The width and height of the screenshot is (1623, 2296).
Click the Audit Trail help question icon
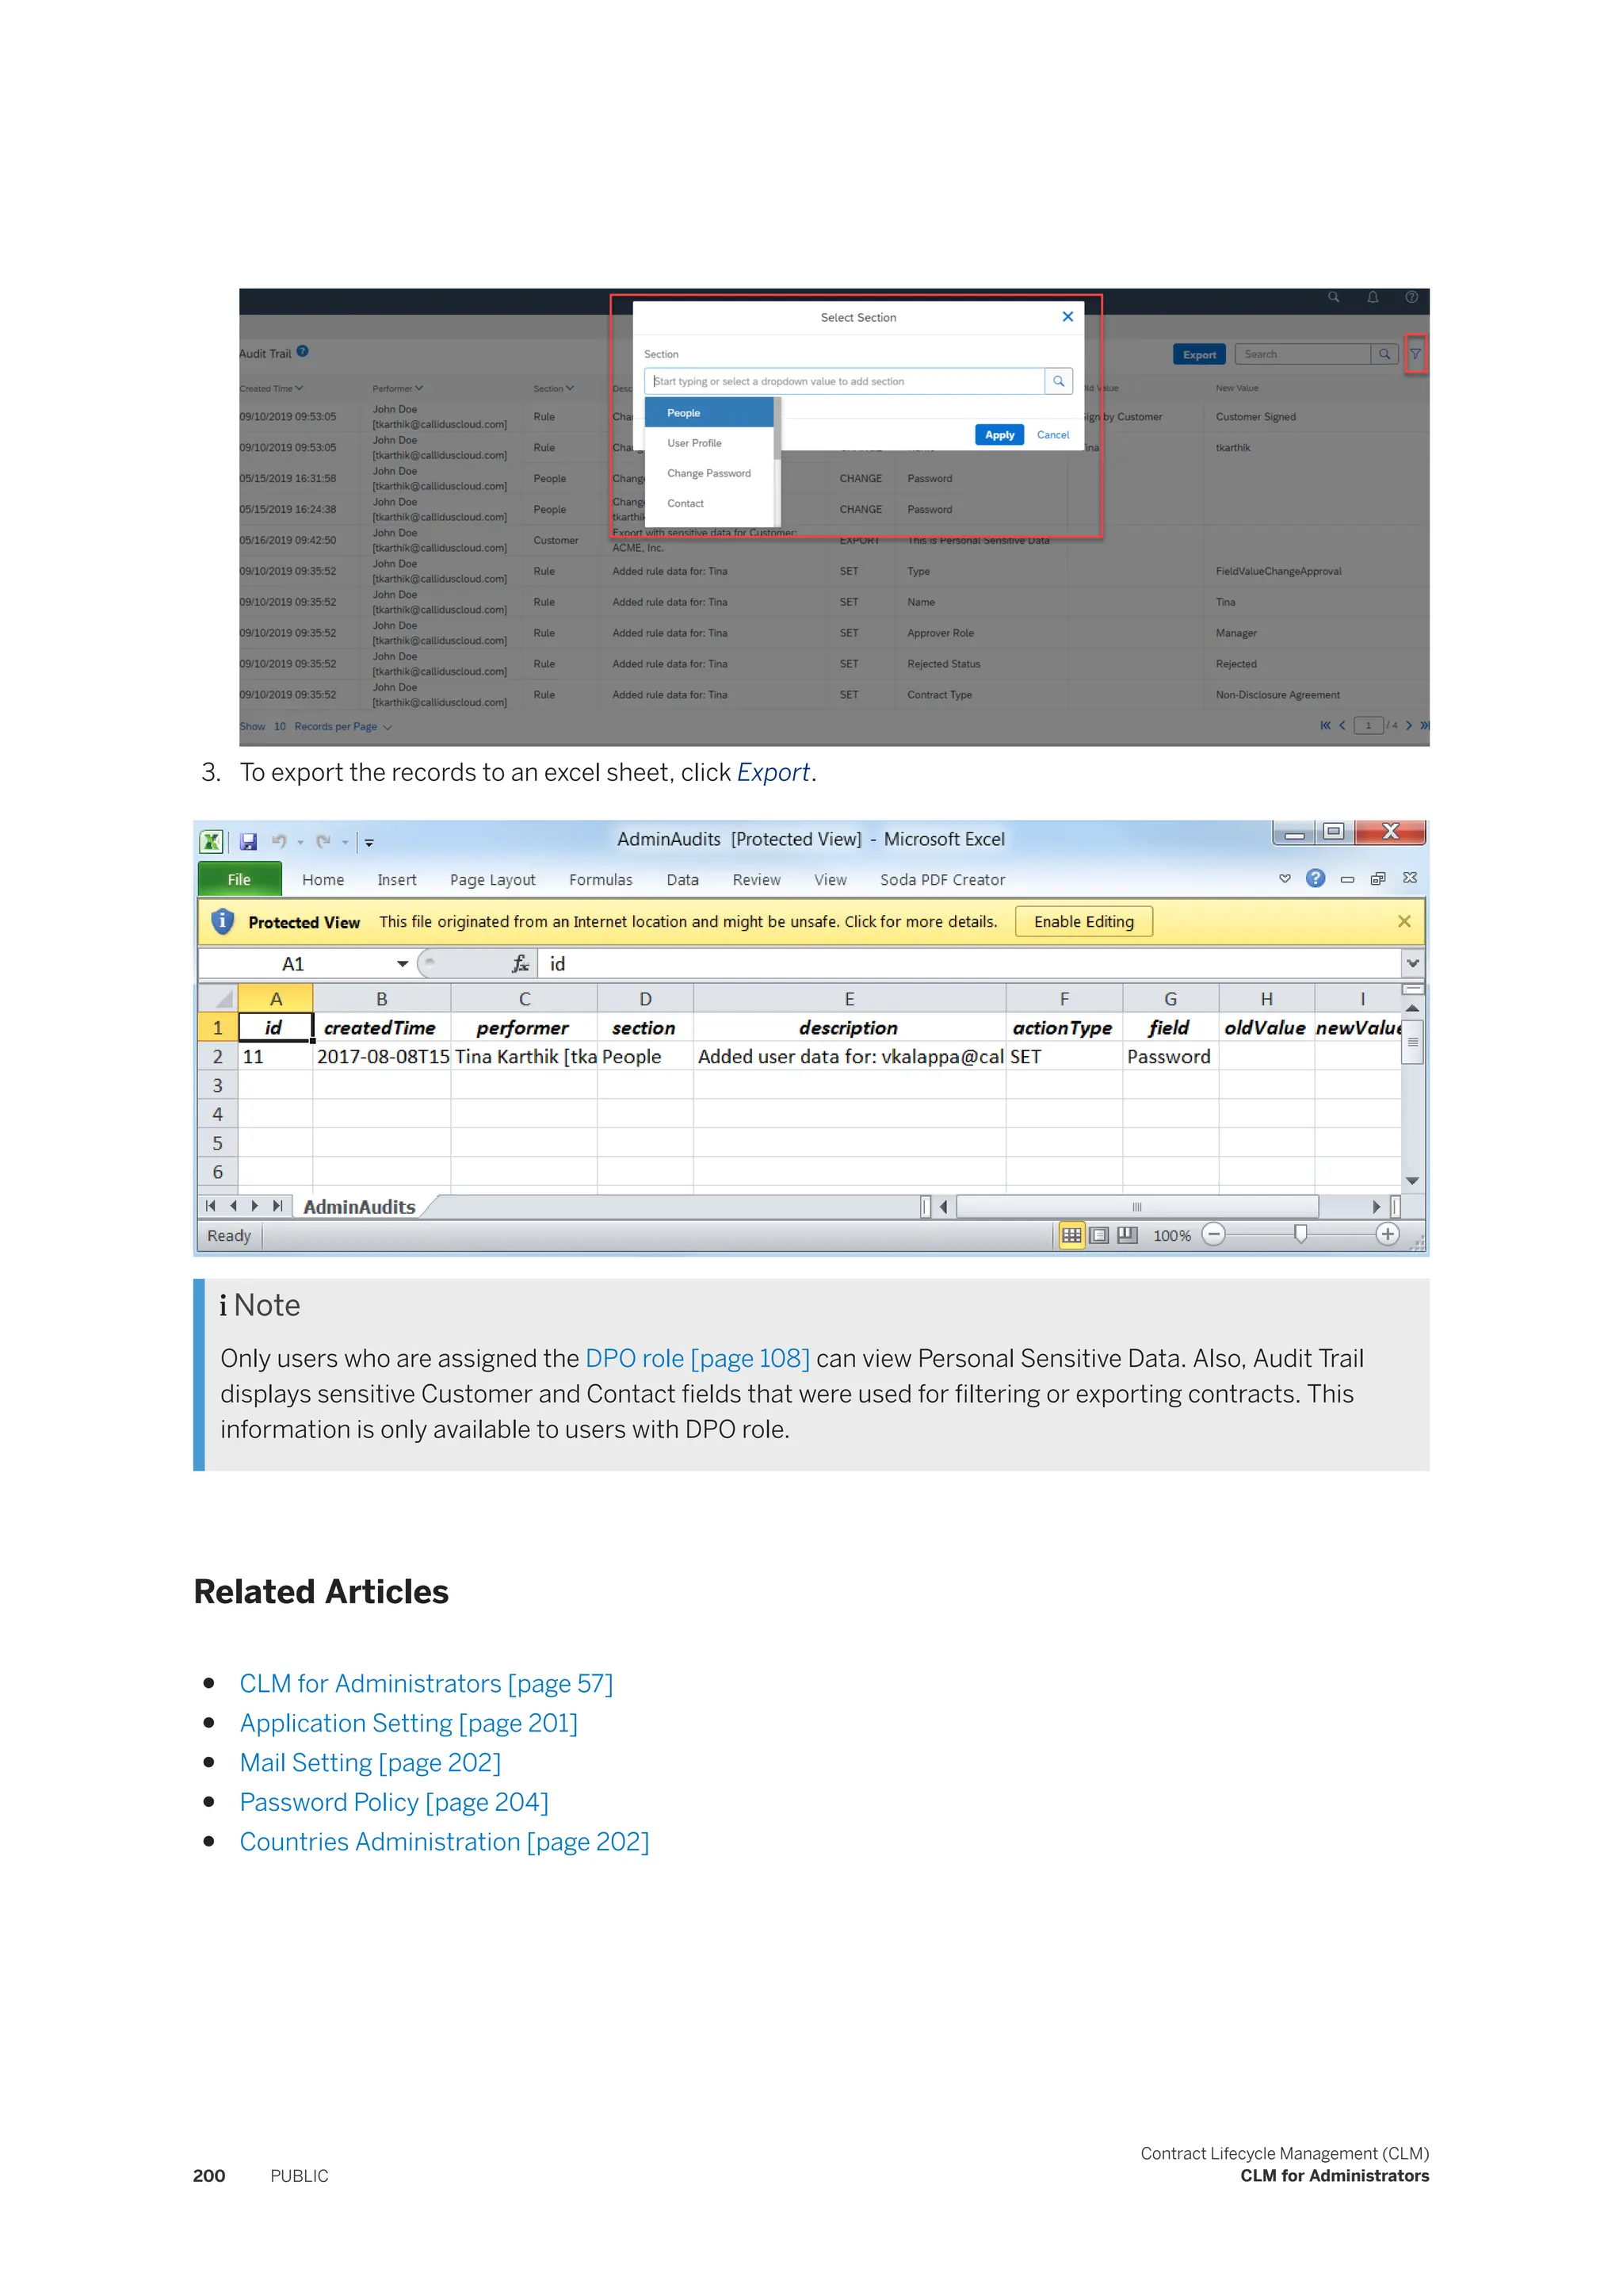click(x=303, y=352)
